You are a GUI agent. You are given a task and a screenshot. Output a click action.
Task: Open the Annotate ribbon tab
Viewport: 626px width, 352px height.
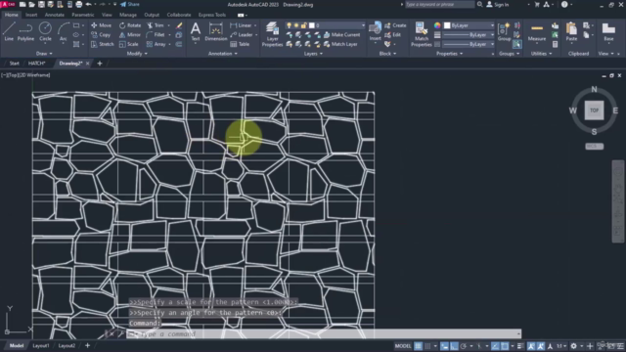click(55, 15)
